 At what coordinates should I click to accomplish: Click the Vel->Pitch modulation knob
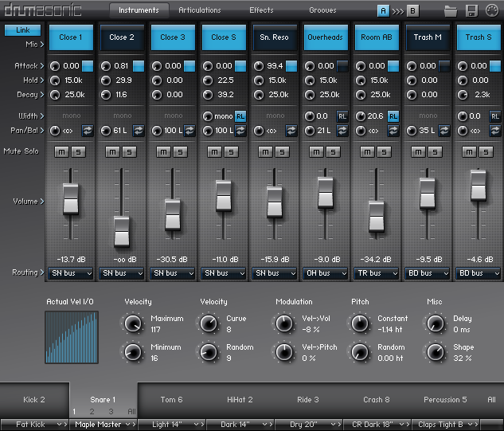point(284,352)
